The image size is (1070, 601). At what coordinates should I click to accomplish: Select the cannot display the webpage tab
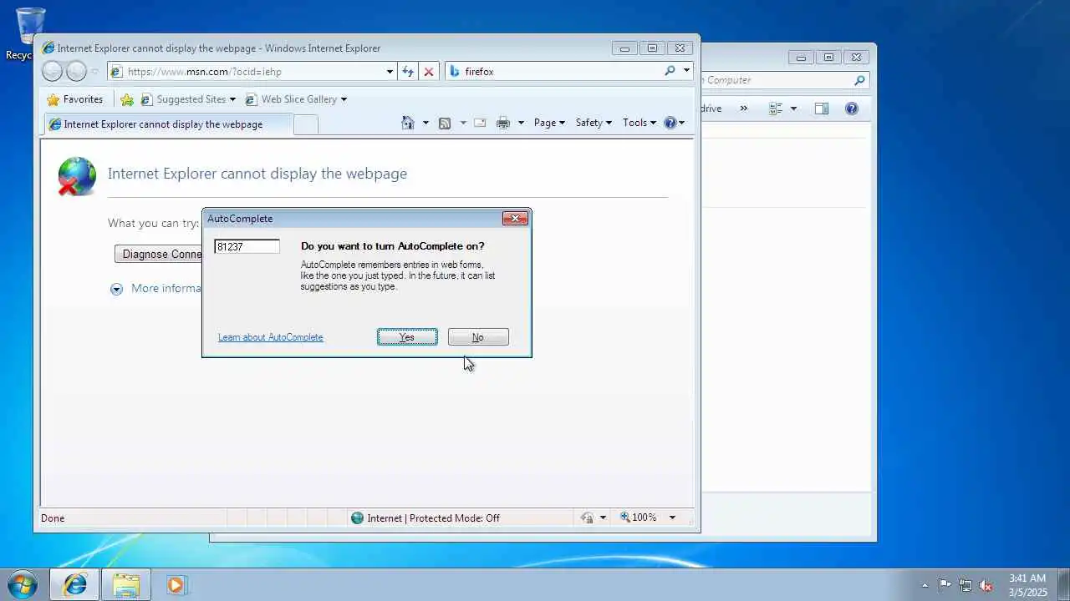coord(167,124)
